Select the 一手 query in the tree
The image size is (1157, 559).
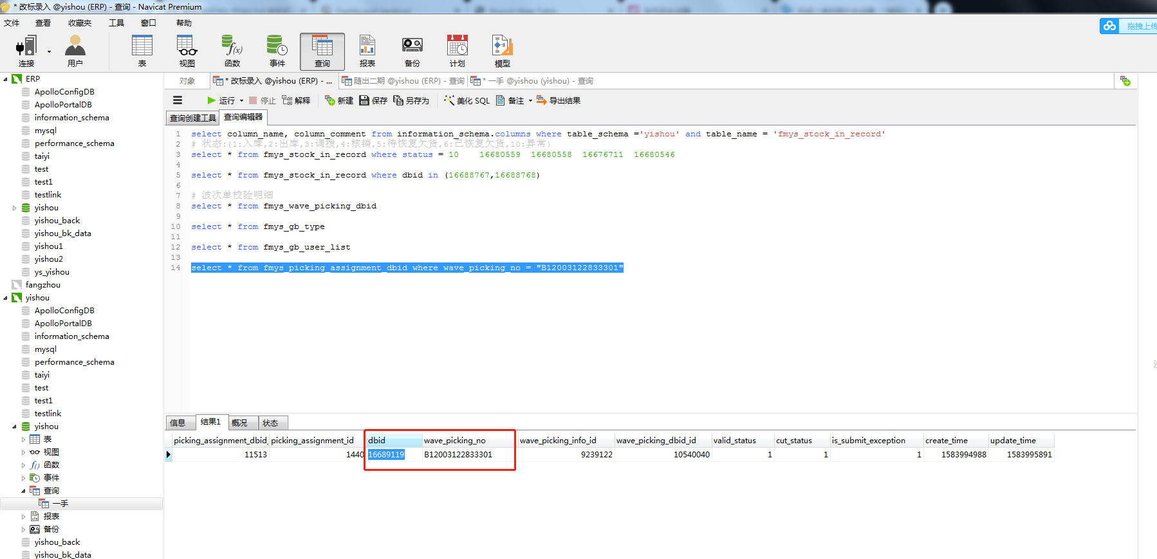[60, 504]
